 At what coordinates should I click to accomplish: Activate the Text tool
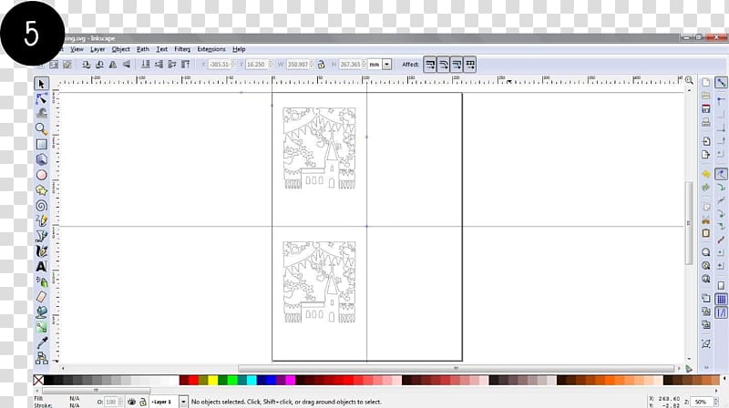[x=41, y=266]
